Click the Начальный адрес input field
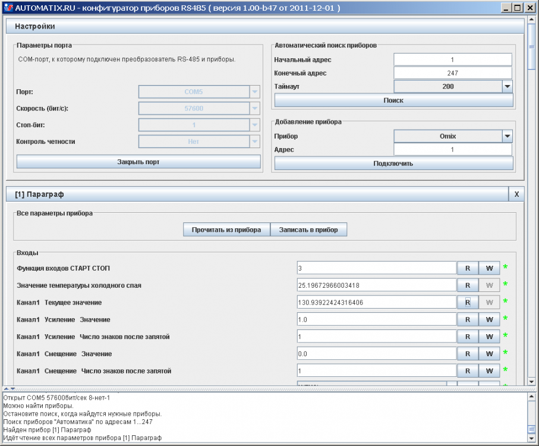The height and width of the screenshot is (446, 539). coord(452,59)
